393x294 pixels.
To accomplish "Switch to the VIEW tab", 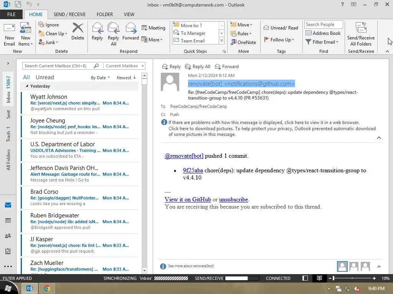I will (129, 15).
